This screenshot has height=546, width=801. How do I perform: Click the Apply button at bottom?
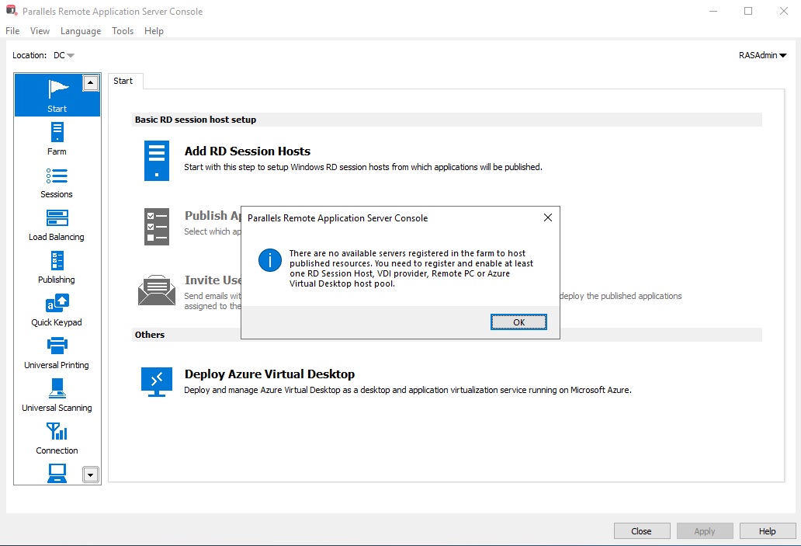(x=705, y=531)
